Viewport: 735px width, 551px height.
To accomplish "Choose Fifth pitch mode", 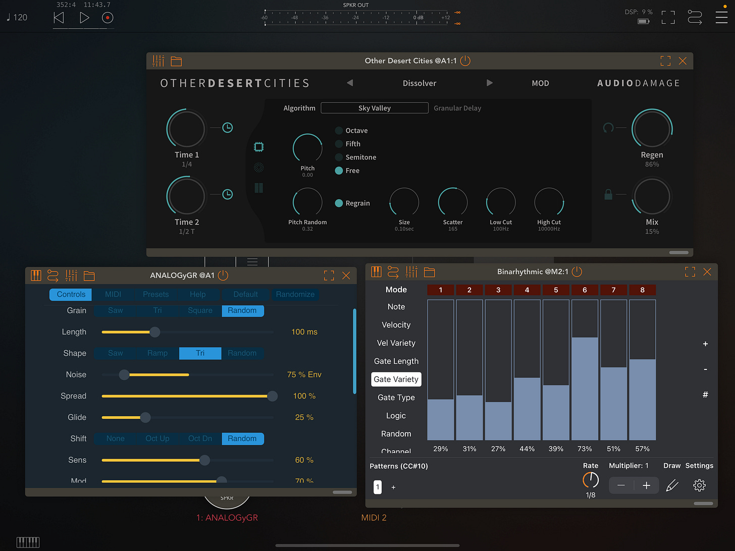I will [x=348, y=144].
